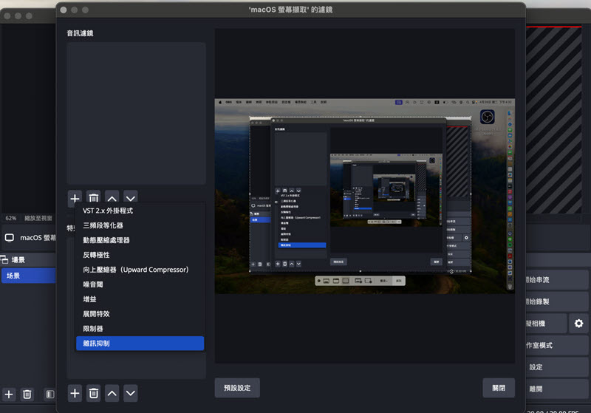Start recording in main OBS window
Screen dimensions: 591x413
(557, 301)
